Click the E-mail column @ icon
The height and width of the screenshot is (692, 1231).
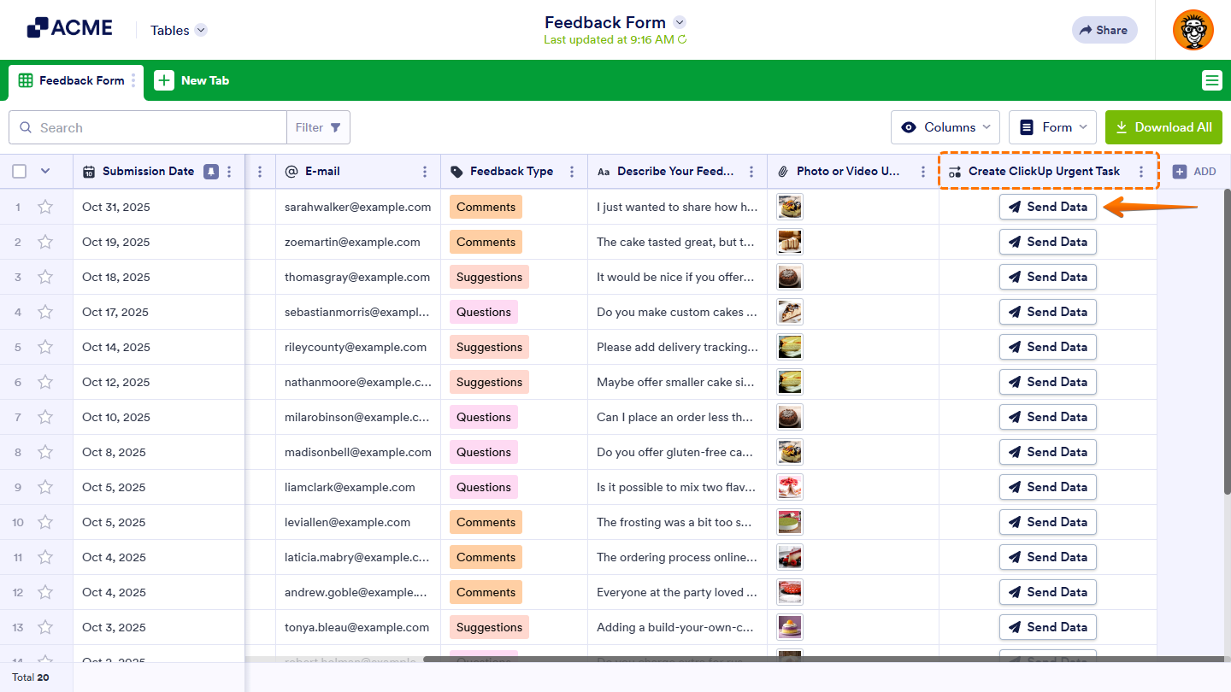293,171
